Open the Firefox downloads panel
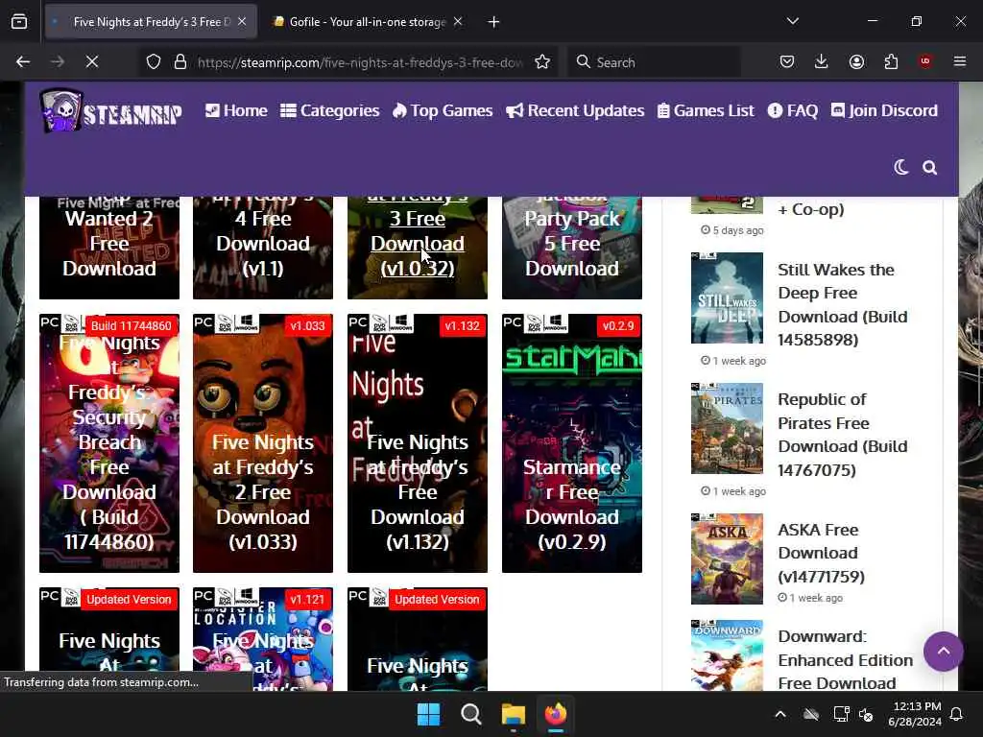The image size is (983, 737). tap(822, 61)
